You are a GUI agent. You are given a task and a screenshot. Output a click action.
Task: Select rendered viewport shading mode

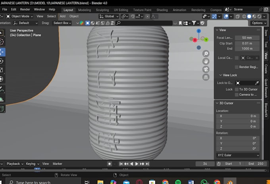click(x=259, y=16)
